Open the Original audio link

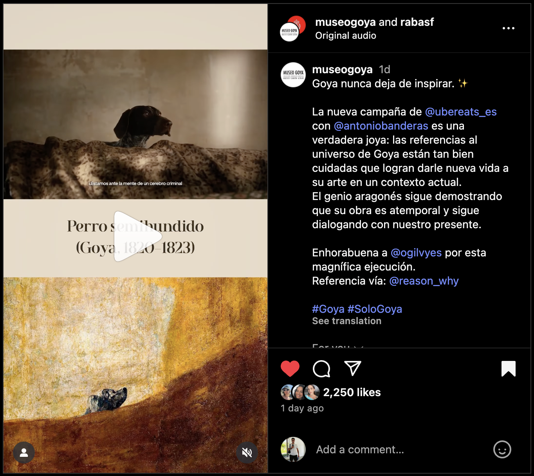coord(346,36)
